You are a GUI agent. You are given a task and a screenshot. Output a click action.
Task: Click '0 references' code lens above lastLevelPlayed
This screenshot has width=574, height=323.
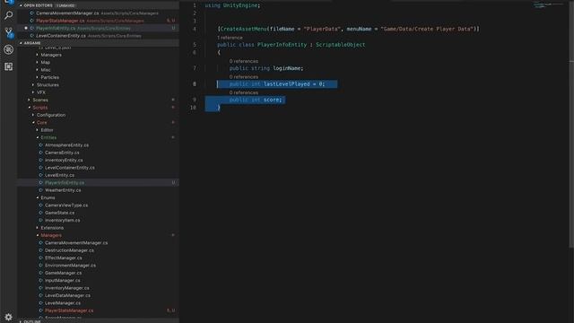pos(244,77)
